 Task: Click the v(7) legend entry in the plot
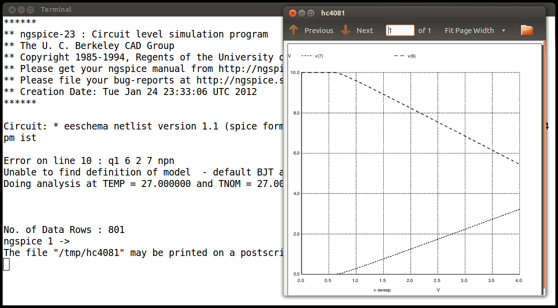tap(312, 56)
